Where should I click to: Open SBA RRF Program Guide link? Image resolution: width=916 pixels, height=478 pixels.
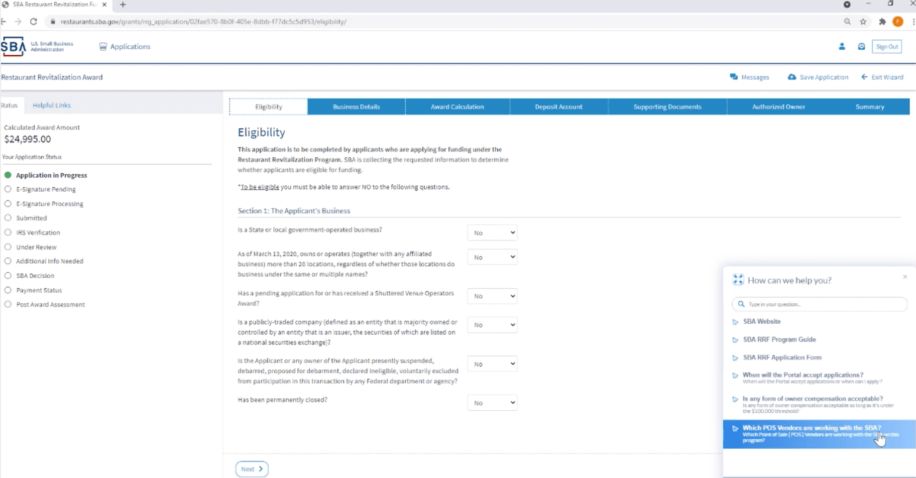click(x=779, y=340)
